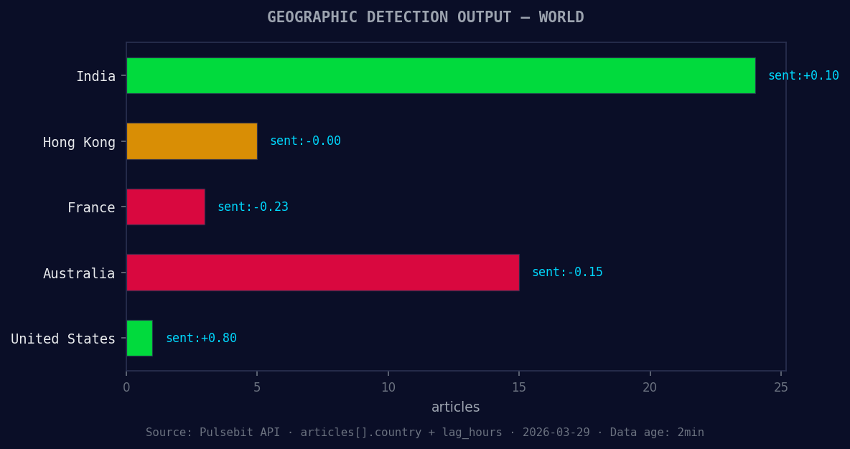Viewport: 850px width, 449px height.
Task: Click the 25 tick mark label
Action: (x=781, y=387)
